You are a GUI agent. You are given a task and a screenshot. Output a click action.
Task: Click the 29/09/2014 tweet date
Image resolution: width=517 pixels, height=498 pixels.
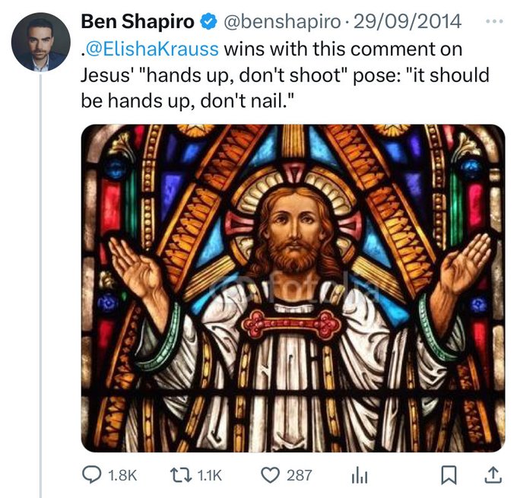[x=408, y=22]
